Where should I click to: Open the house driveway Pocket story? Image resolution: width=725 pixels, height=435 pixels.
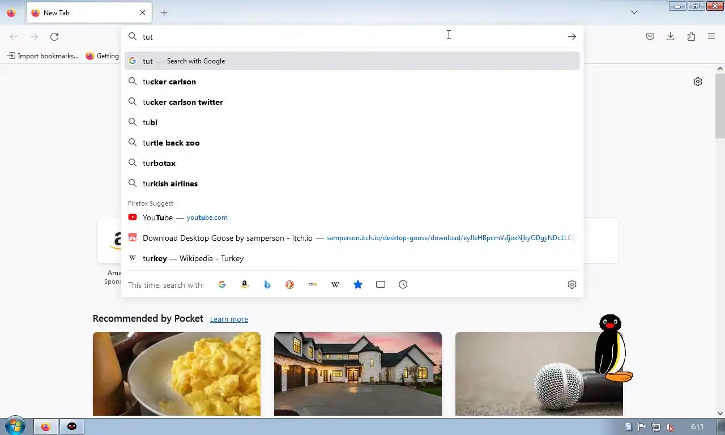coord(358,374)
